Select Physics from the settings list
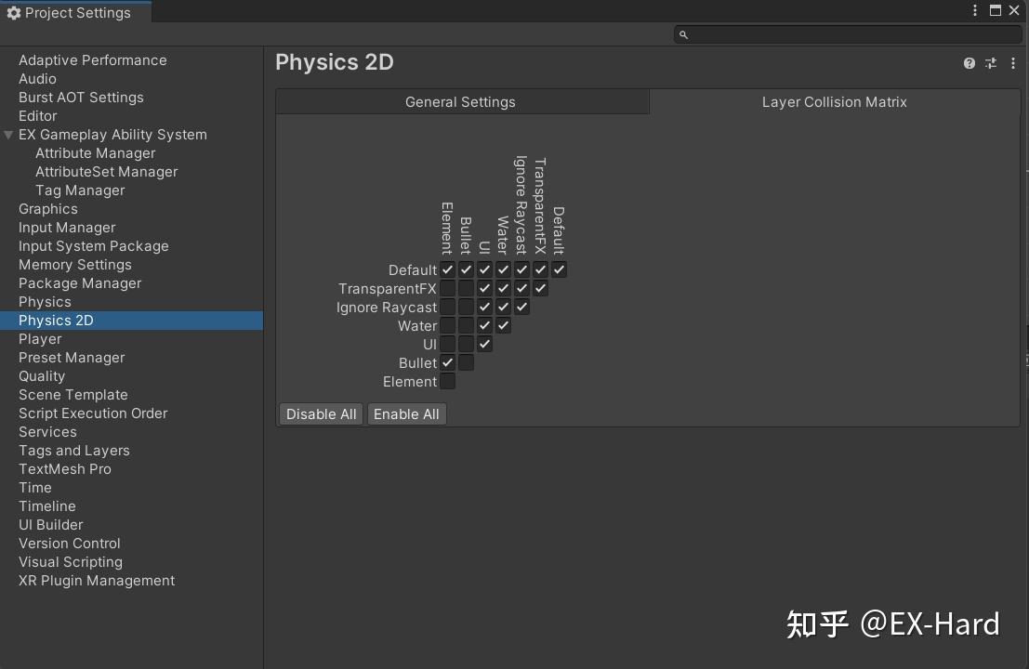The height and width of the screenshot is (669, 1029). (x=45, y=301)
